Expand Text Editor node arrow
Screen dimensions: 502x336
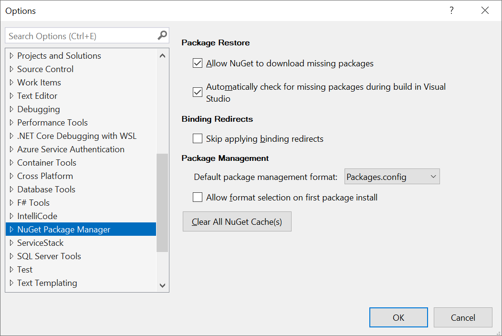coord(11,96)
